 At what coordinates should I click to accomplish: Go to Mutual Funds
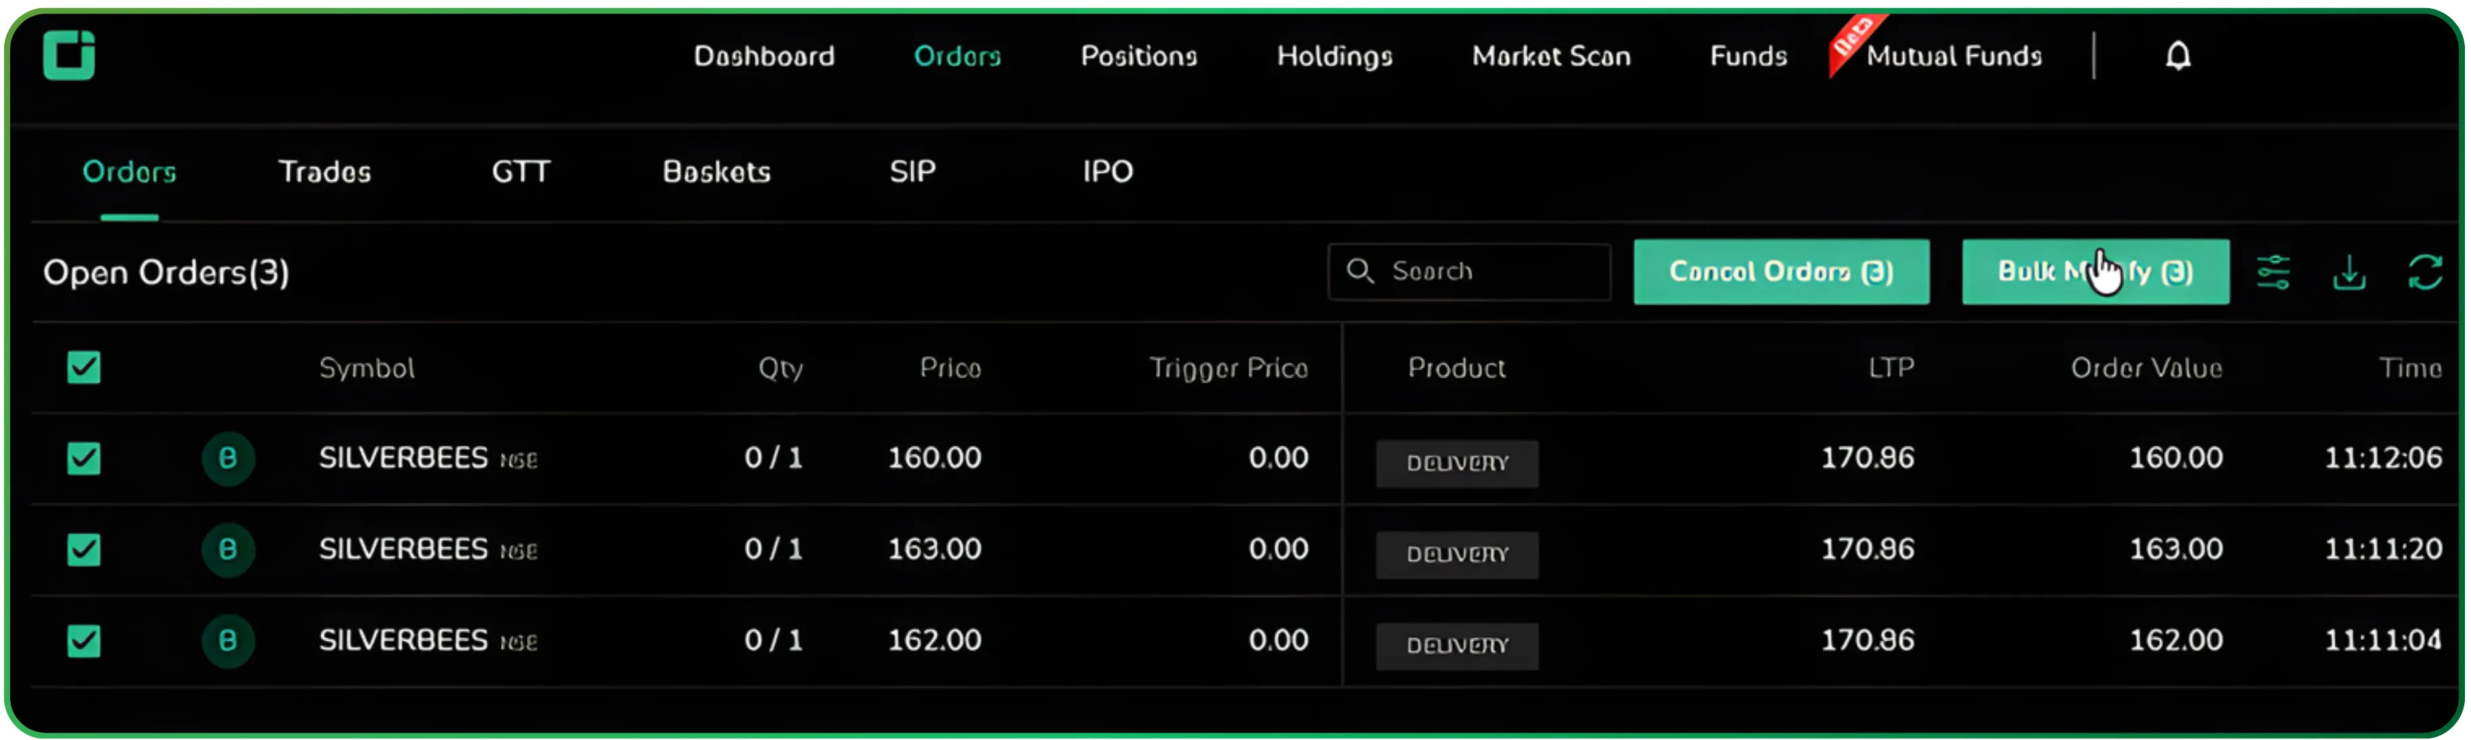tap(1954, 56)
